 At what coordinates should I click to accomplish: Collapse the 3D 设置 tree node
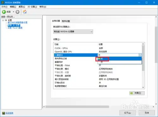coord(3,20)
